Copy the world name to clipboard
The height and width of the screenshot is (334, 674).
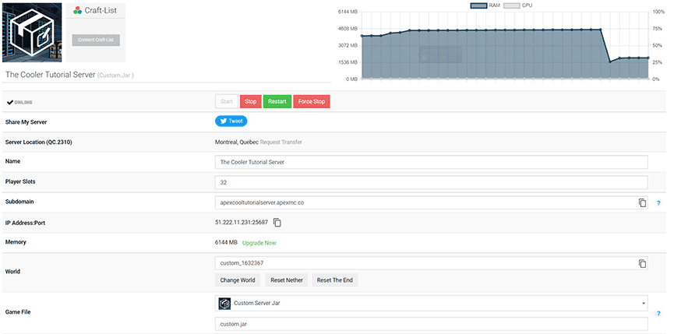(x=642, y=263)
